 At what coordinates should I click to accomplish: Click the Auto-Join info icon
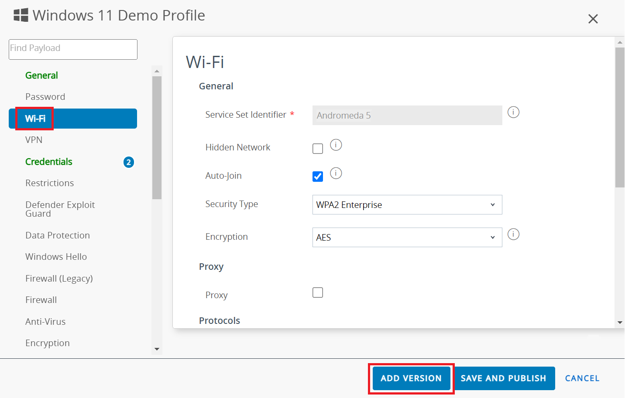(336, 173)
